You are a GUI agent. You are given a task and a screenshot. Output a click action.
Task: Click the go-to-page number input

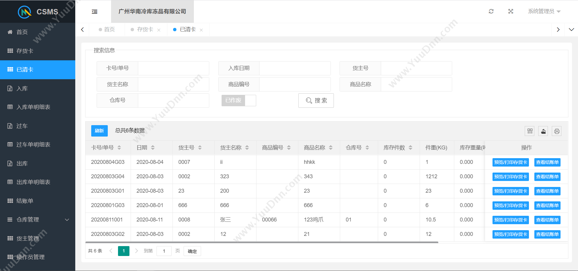pos(164,251)
